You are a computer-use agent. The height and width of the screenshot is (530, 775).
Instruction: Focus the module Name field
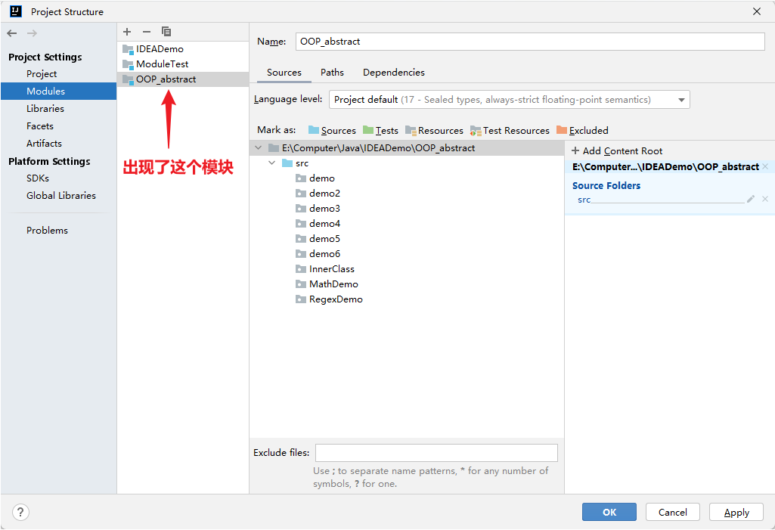click(530, 42)
